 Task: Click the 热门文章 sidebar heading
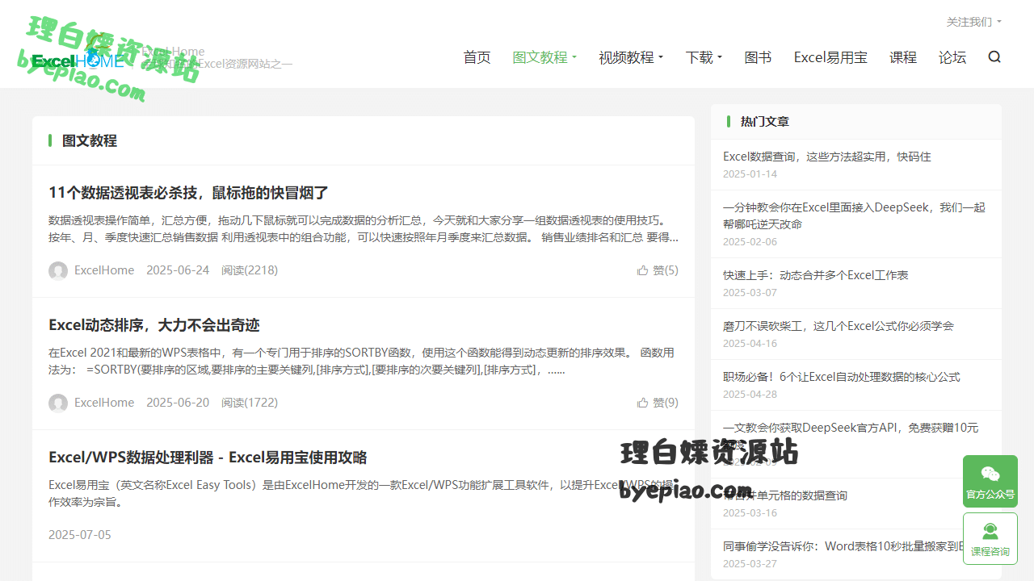coord(765,122)
